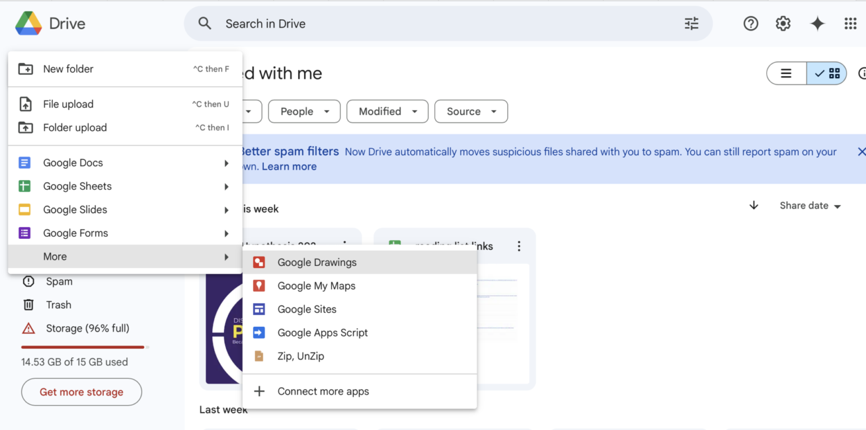The image size is (866, 430).
Task: Open Google Drawings
Action: click(x=316, y=262)
